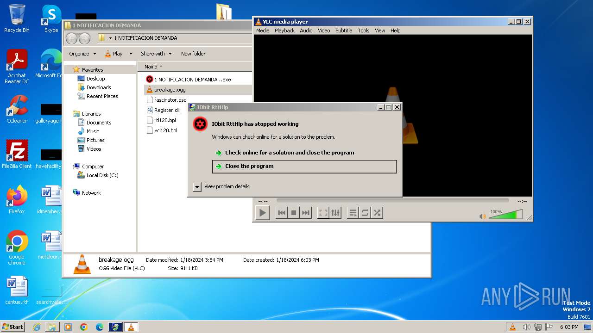
Task: Select fascinator.psd file
Action: (166, 100)
